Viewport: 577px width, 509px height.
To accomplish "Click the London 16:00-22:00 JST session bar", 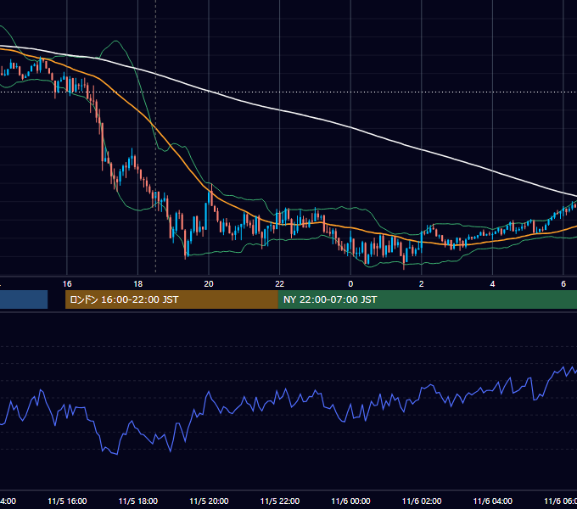I will pos(171,299).
